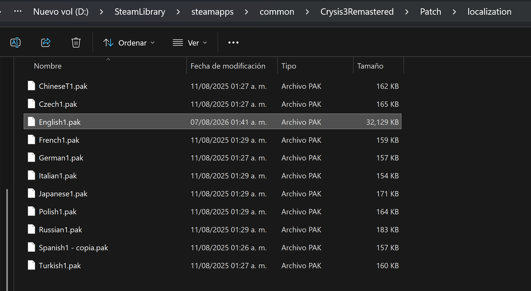Click the 171 KB size cell
This screenshot has height=291, width=531.
pos(388,194)
